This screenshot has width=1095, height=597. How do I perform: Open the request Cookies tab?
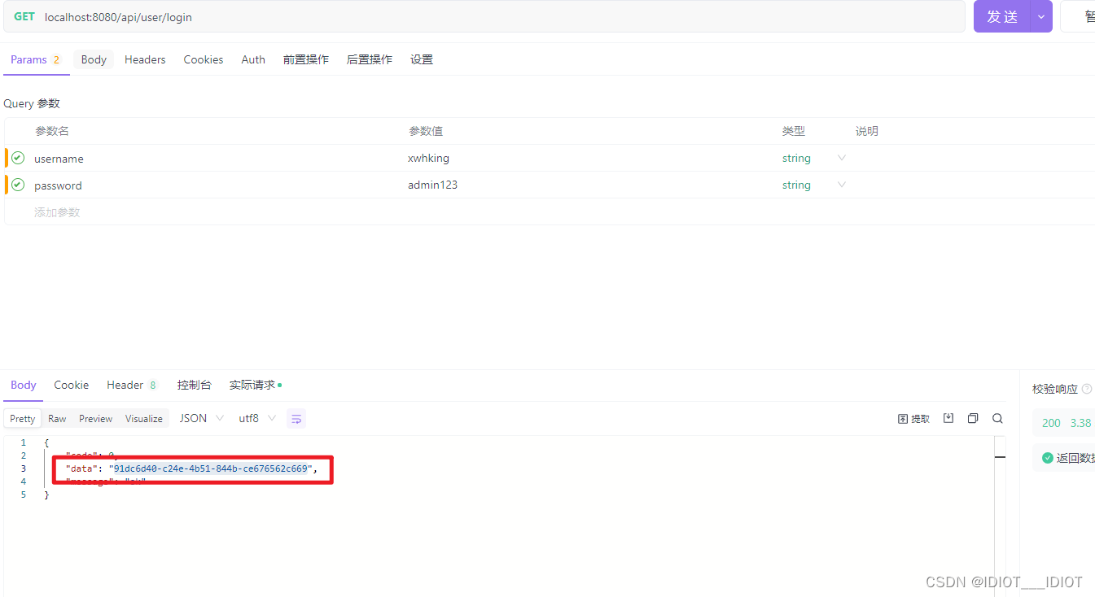(x=204, y=59)
